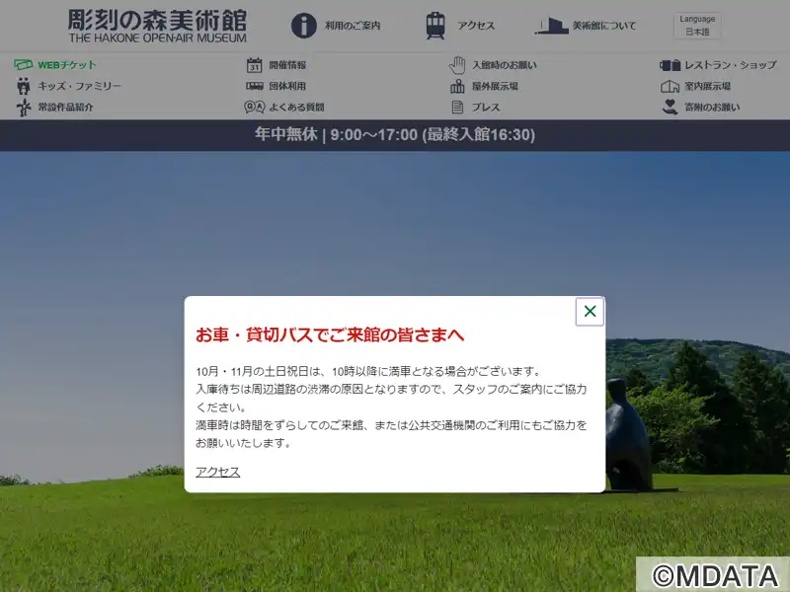Open the Language selector
The width and height of the screenshot is (790, 592).
697,26
